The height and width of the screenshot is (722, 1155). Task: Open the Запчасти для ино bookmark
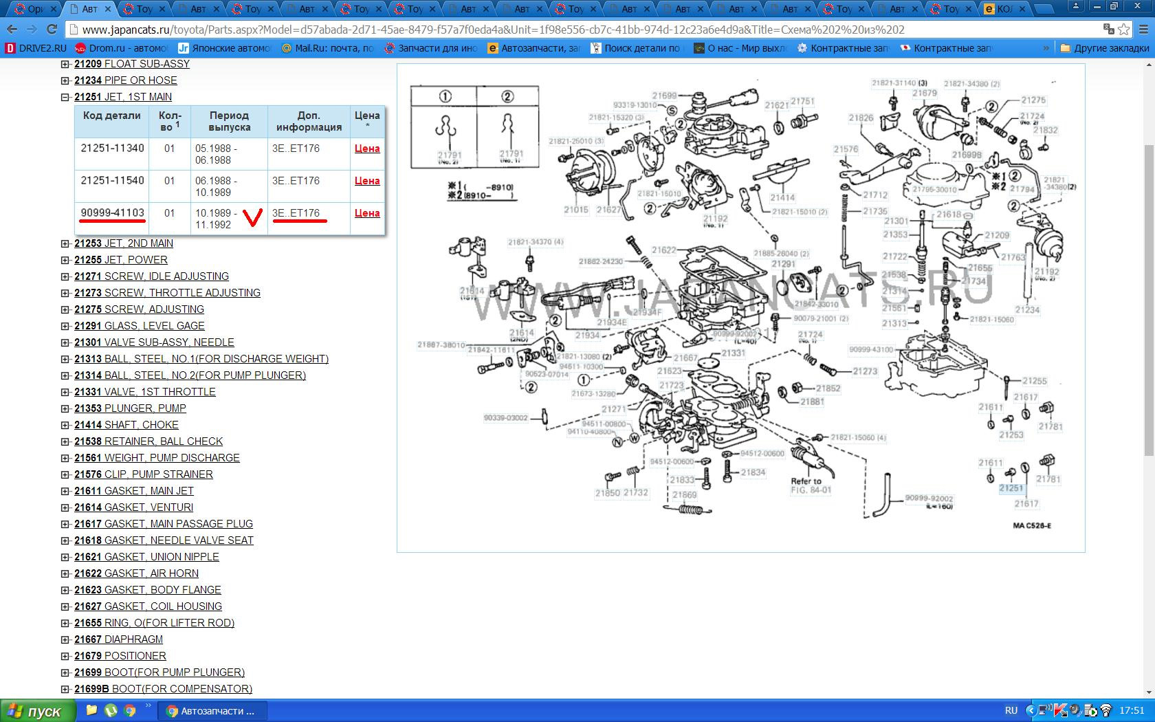coord(431,48)
